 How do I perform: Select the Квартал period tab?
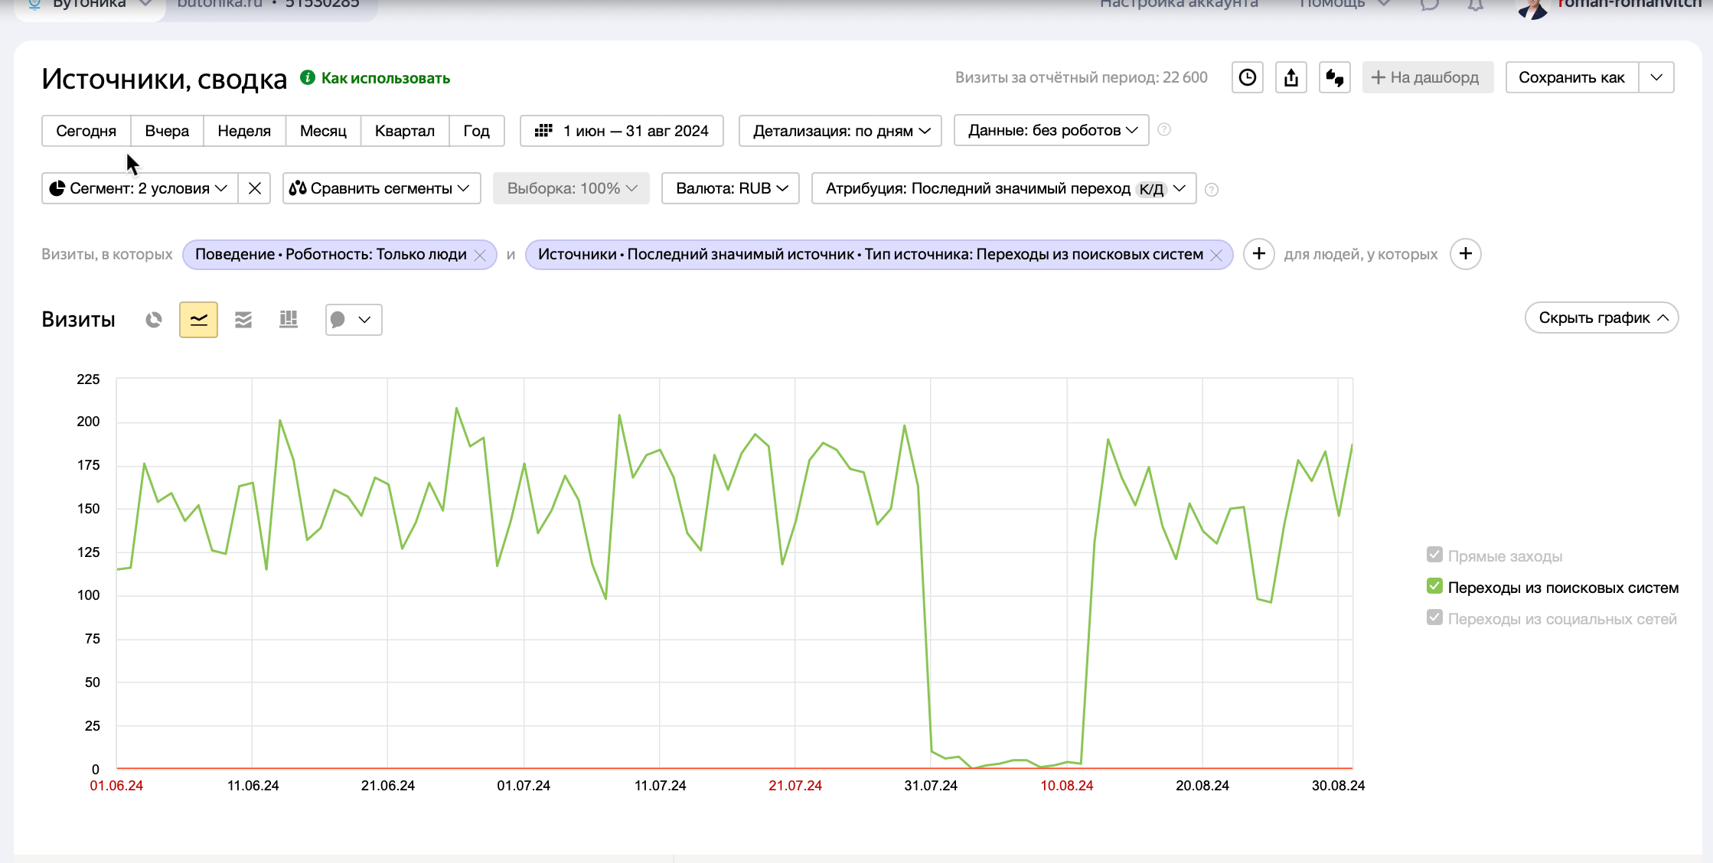coord(404,131)
